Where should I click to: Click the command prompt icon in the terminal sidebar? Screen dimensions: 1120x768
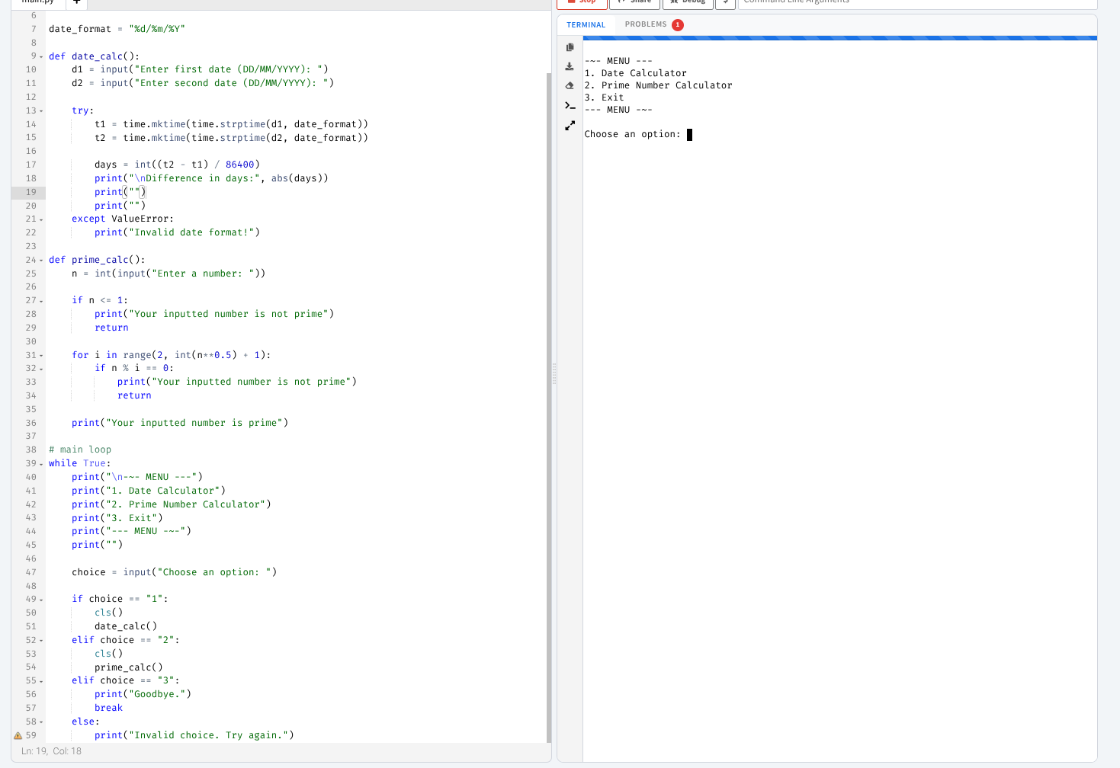[x=570, y=105]
